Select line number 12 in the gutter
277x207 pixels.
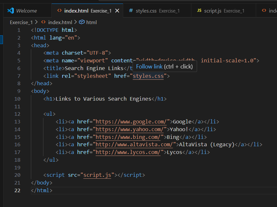17,114
